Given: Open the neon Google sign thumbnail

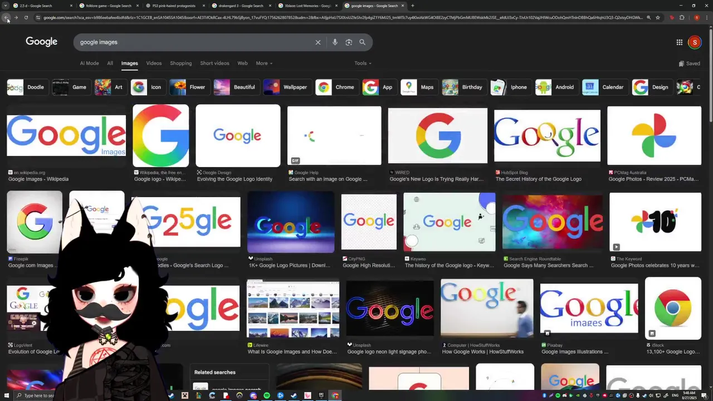Looking at the screenshot, I should tap(390, 308).
